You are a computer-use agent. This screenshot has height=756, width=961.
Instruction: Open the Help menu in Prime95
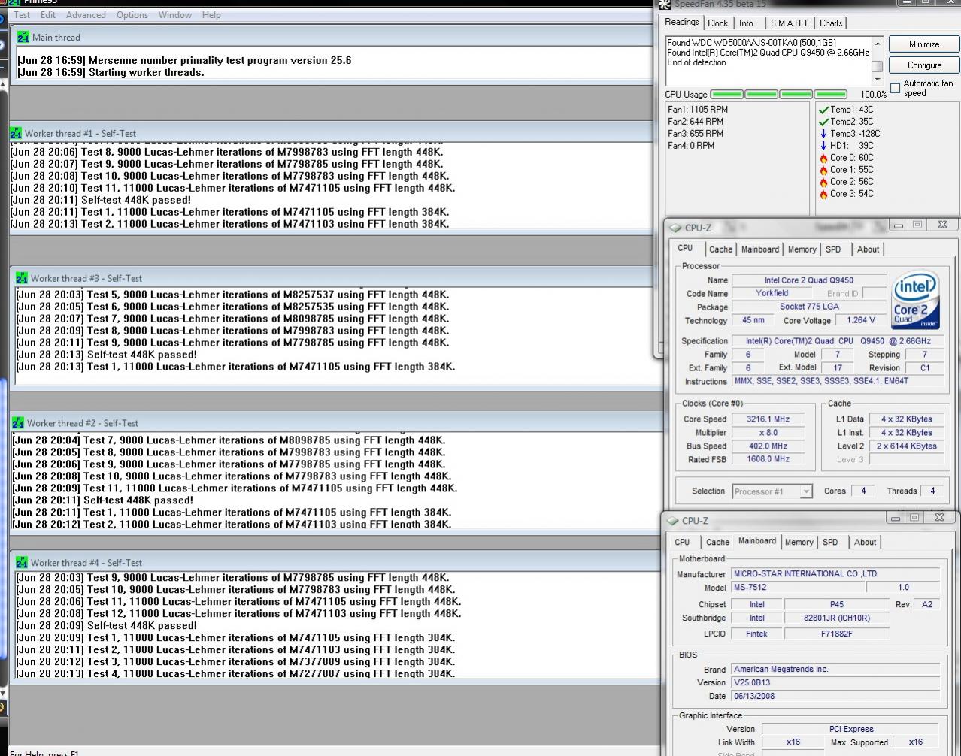(211, 14)
